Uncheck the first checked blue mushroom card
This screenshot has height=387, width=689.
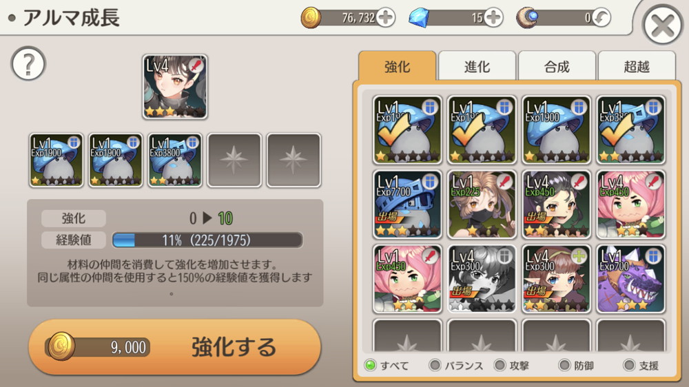(407, 129)
